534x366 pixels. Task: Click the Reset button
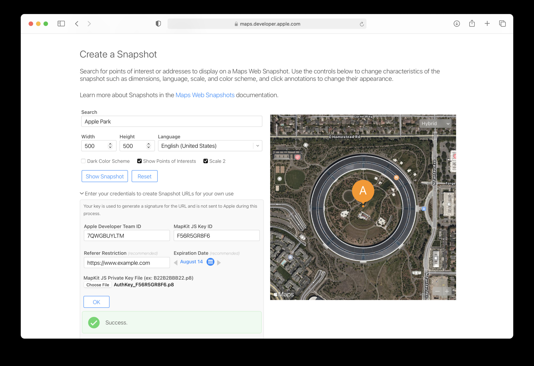(144, 176)
